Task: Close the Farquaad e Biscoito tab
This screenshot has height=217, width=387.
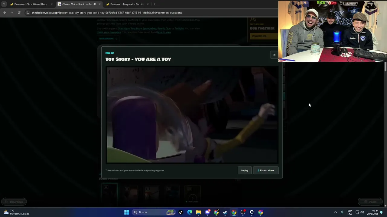Action: (x=148, y=4)
